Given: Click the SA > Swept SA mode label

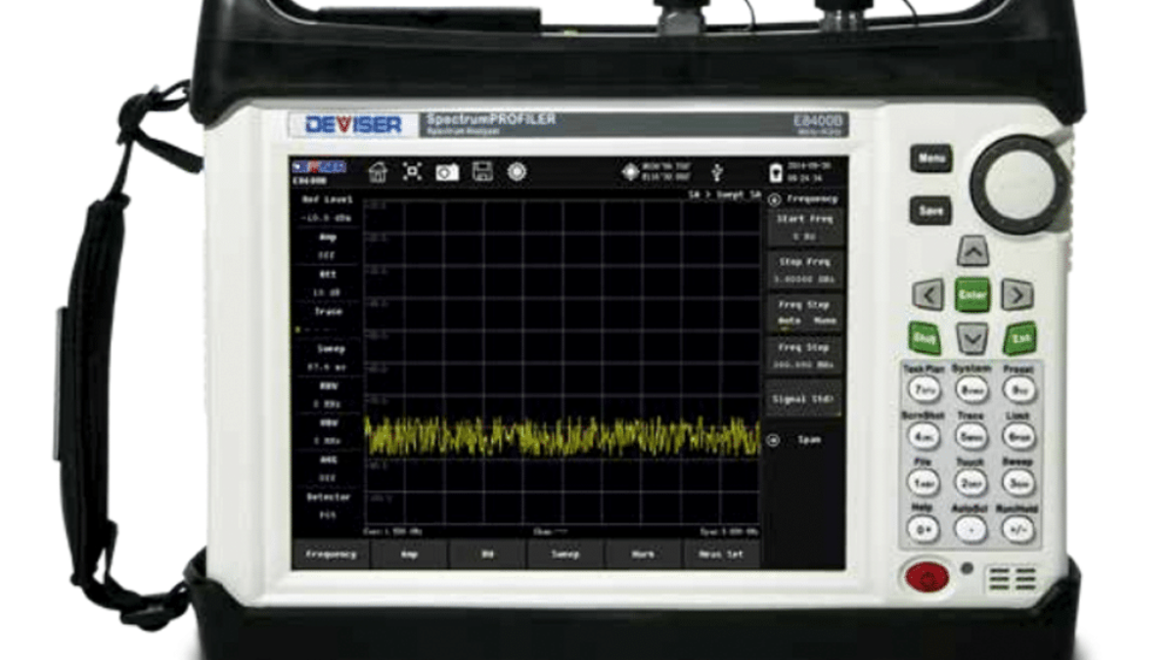Looking at the screenshot, I should pyautogui.click(x=722, y=197).
